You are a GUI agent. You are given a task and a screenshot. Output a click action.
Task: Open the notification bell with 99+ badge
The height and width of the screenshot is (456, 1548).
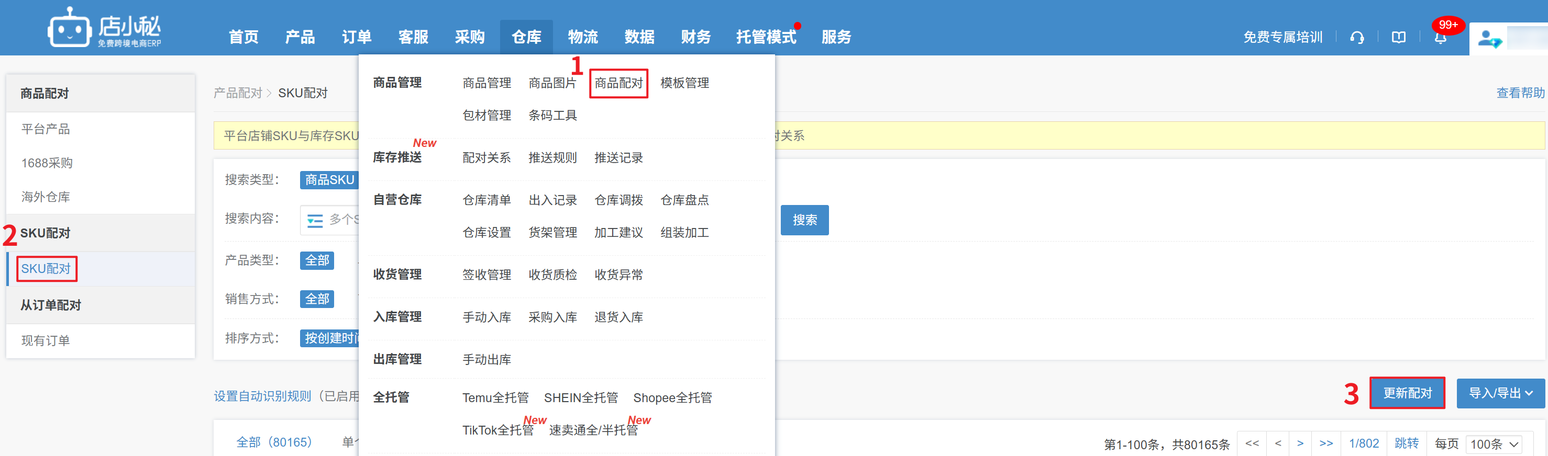point(1440,37)
